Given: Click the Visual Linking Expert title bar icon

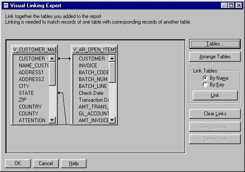Looking at the screenshot, I should tap(6, 6).
